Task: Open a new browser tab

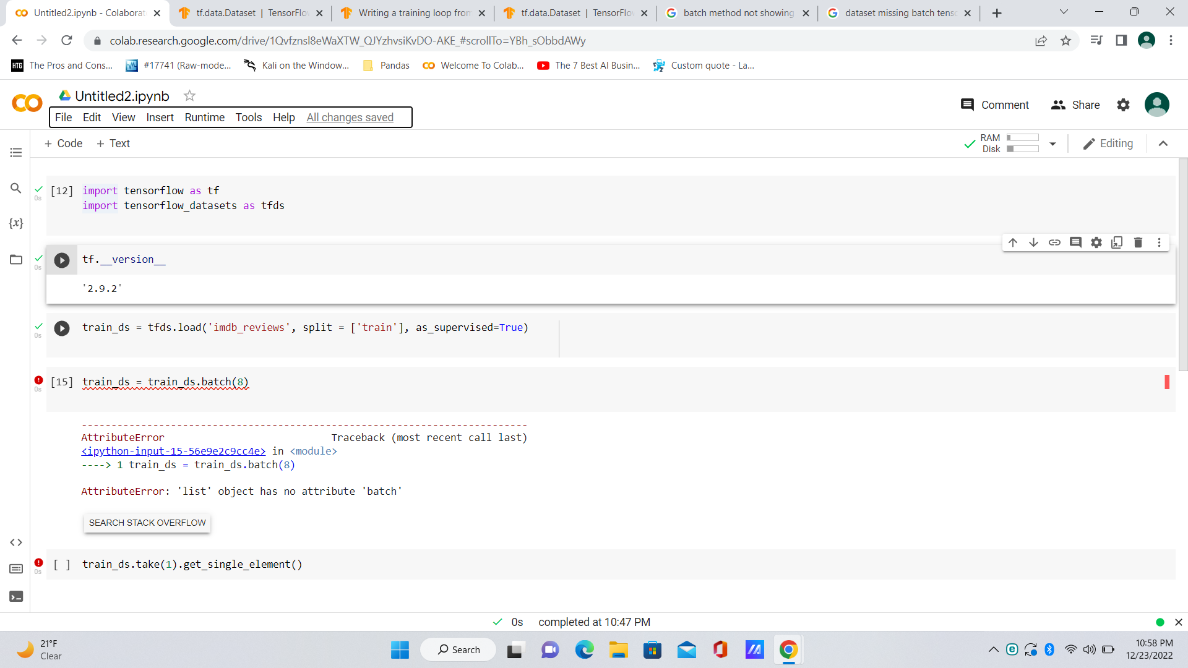Action: pyautogui.click(x=997, y=13)
